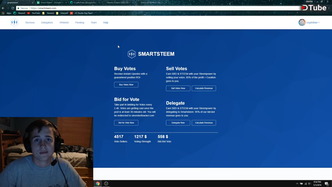Open the 25 Stocks Day Trading bookmark
Screen dimensions: 332x187
81,13
